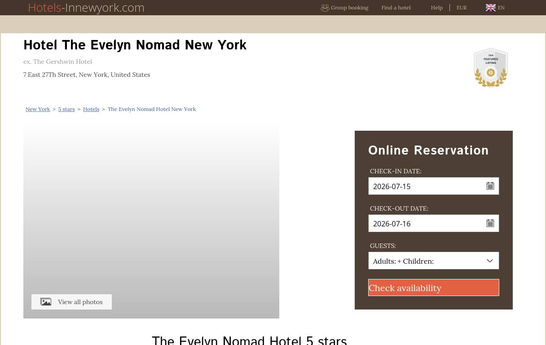The width and height of the screenshot is (546, 345).
Task: Go to 5 stars breadcrumb link
Action: [x=66, y=109]
